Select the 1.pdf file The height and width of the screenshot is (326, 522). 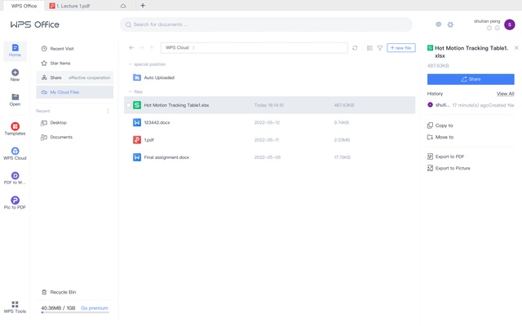click(x=270, y=139)
